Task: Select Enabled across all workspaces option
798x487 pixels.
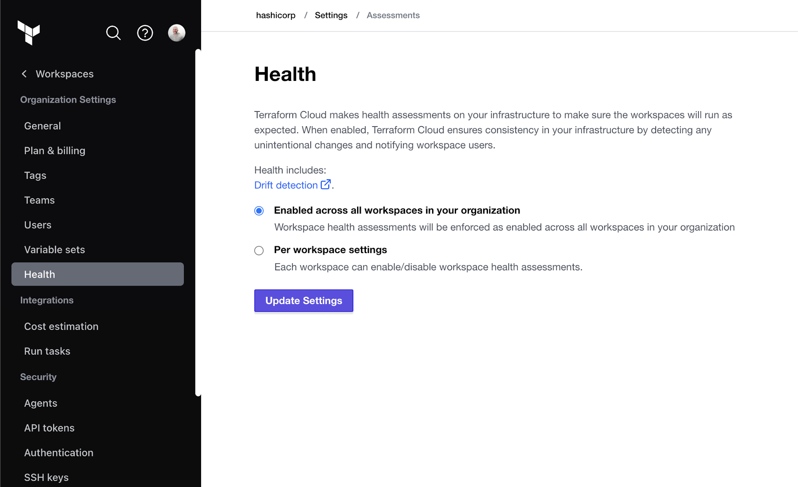Action: tap(259, 210)
